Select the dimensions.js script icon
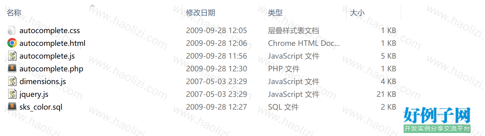 point(12,81)
